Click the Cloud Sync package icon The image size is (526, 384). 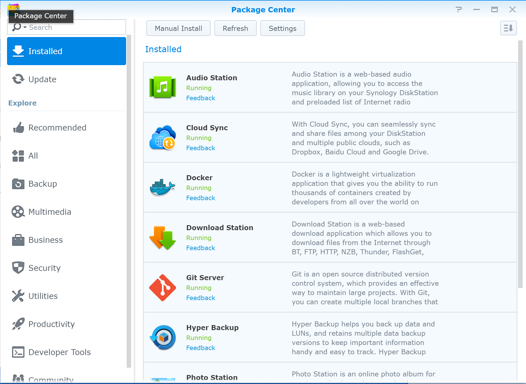(163, 137)
